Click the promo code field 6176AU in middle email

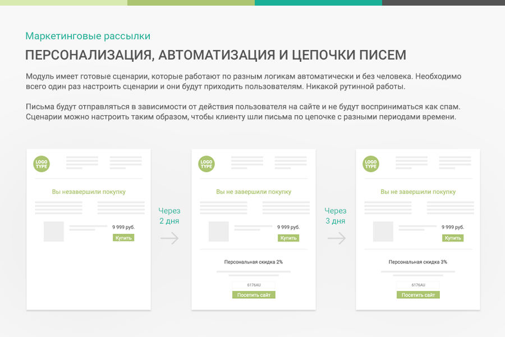pyautogui.click(x=254, y=284)
